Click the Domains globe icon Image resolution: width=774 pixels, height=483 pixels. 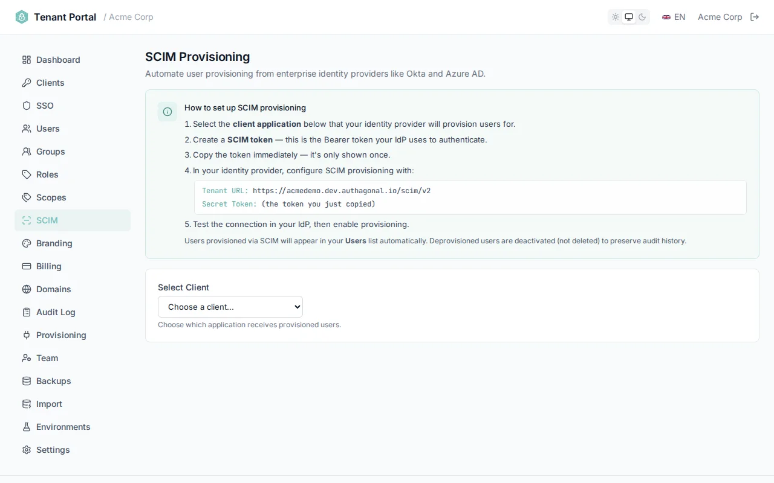tap(27, 289)
